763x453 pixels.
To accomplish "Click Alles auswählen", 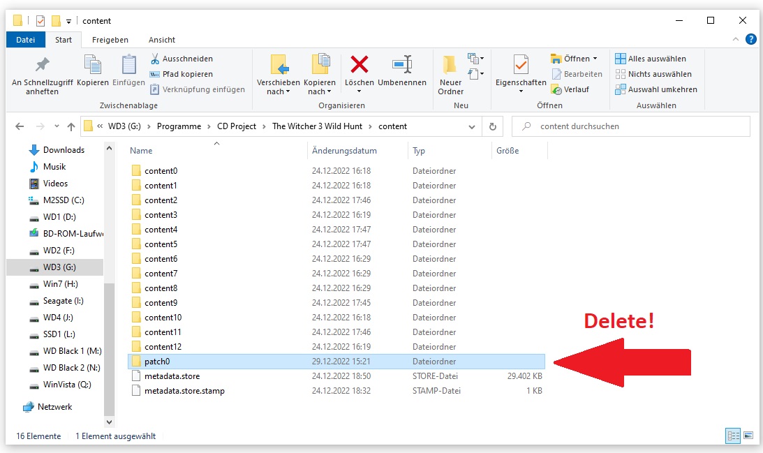I will 651,59.
